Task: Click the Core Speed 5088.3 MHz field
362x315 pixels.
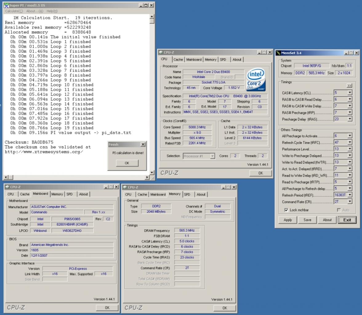Action: (x=197, y=127)
